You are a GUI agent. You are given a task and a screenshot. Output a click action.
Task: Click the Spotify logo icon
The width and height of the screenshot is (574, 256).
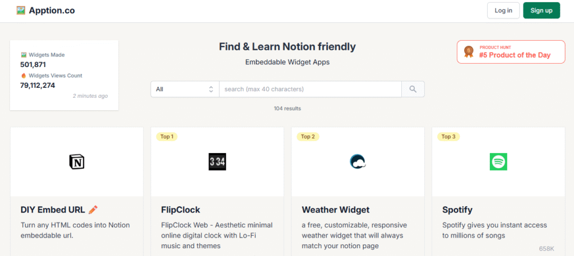pos(498,162)
